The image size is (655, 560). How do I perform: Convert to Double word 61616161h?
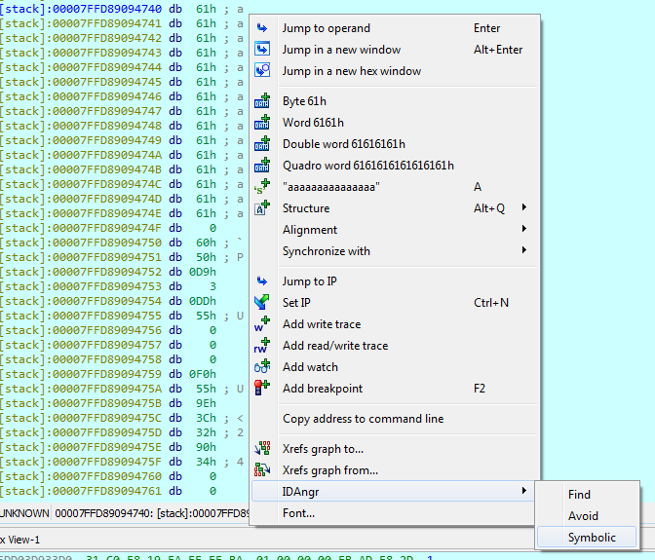tap(394, 144)
